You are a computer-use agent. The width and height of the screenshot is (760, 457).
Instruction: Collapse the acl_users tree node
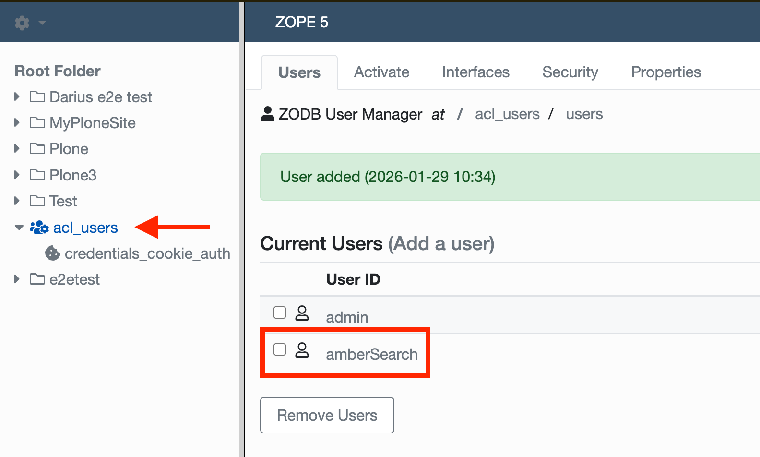click(x=19, y=228)
